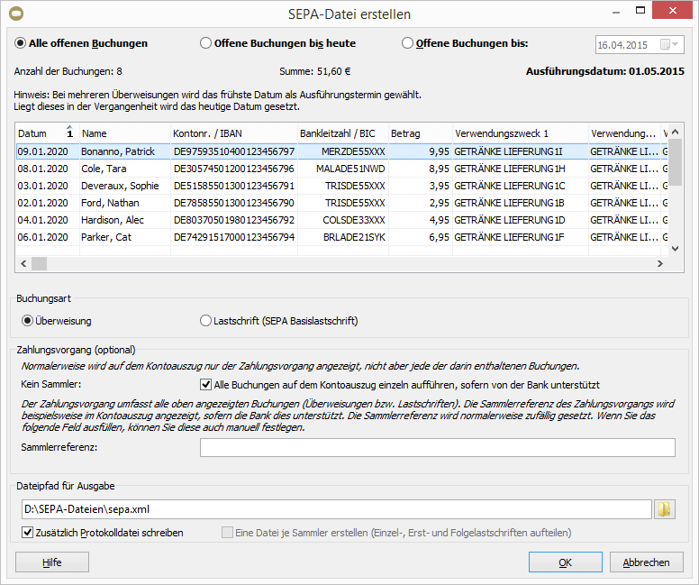Click horizontal scroll right arrow
The width and height of the screenshot is (699, 585).
coord(659,264)
